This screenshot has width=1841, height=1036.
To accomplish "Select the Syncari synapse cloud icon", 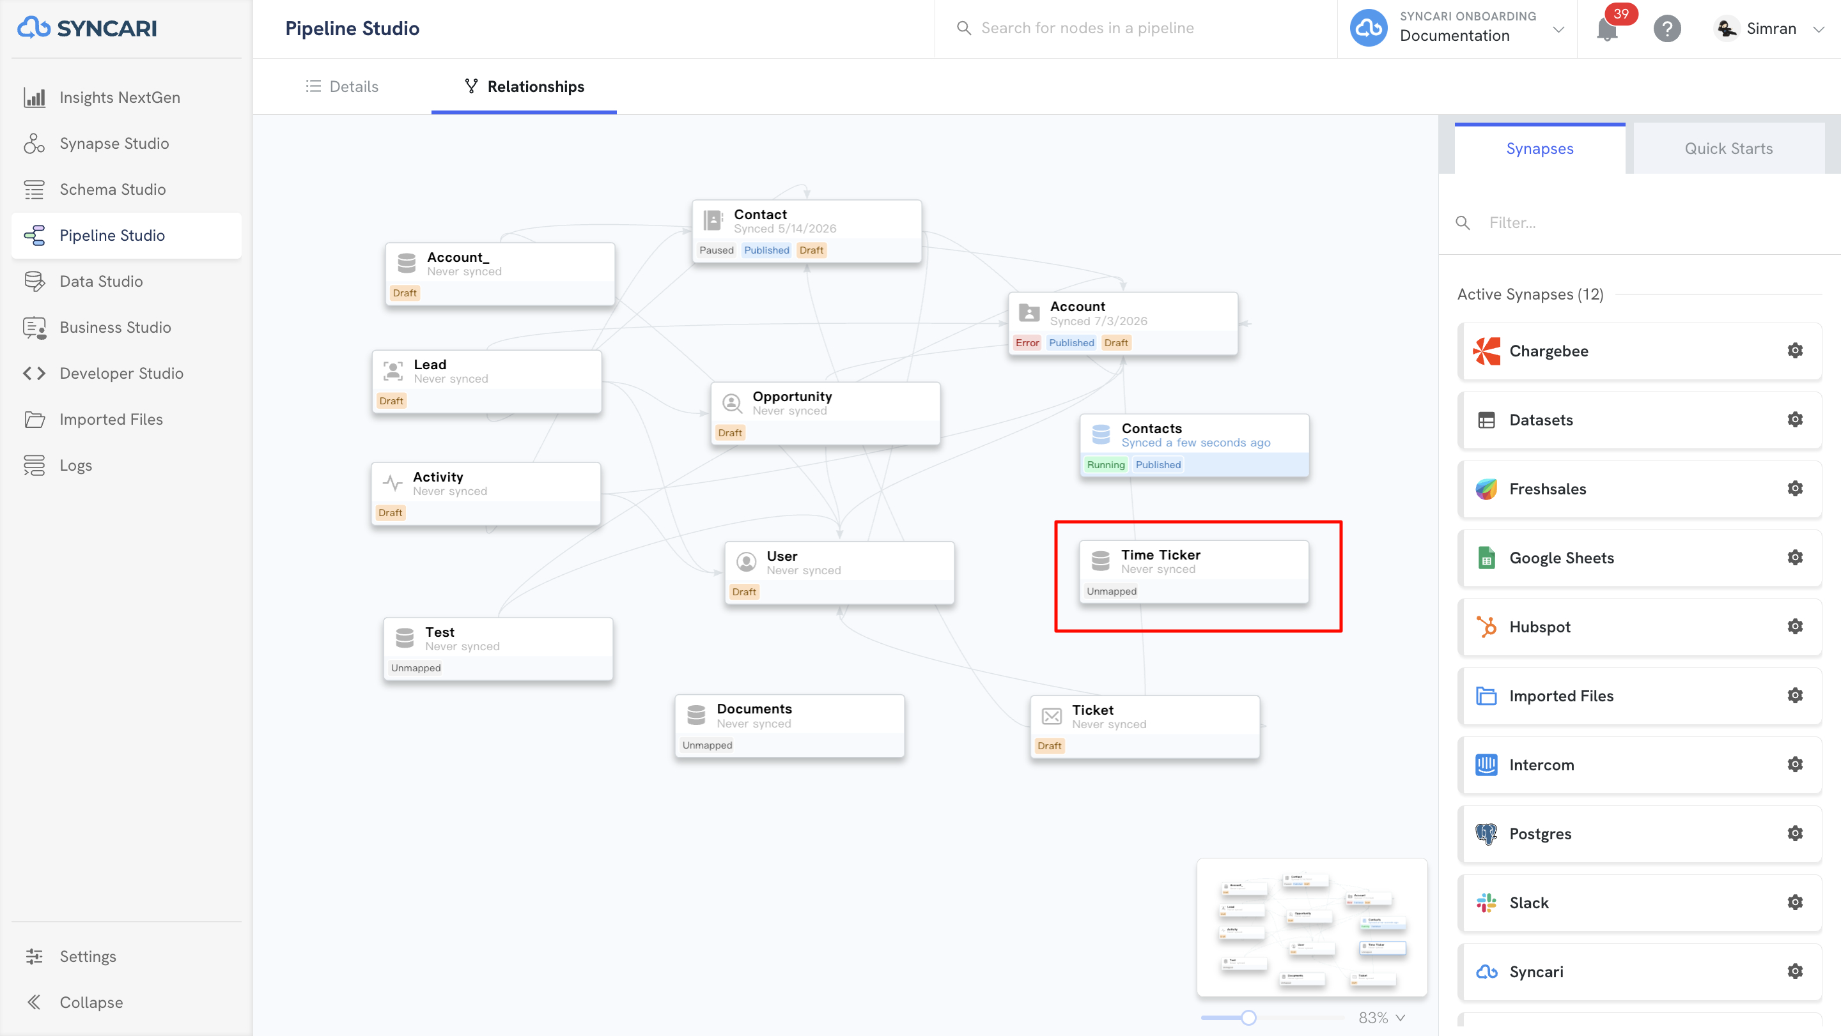I will pyautogui.click(x=1486, y=971).
